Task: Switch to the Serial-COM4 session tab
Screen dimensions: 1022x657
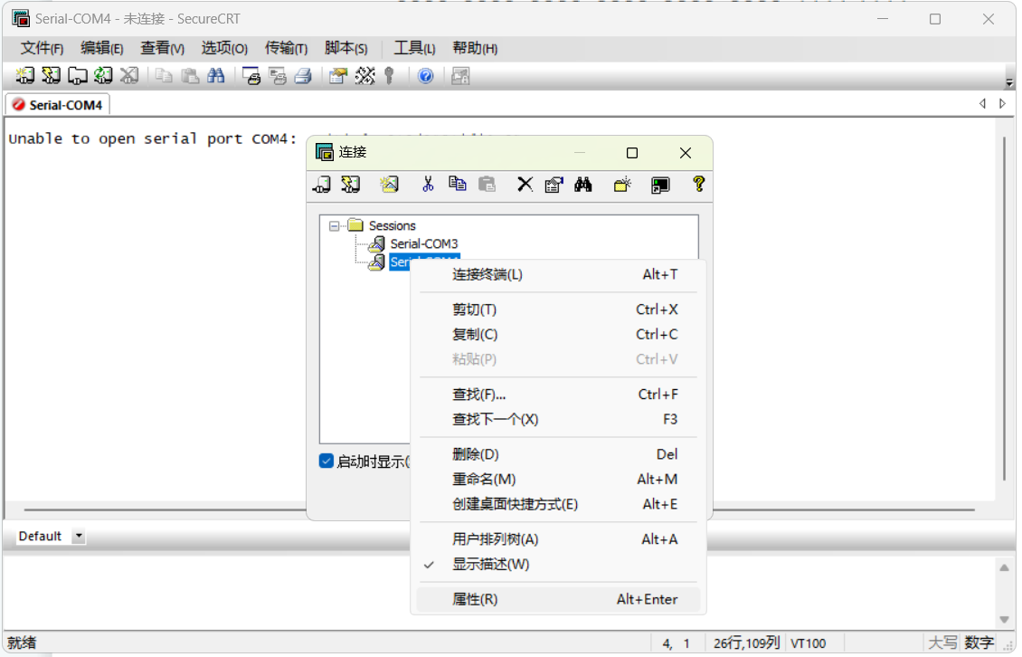Action: [57, 103]
